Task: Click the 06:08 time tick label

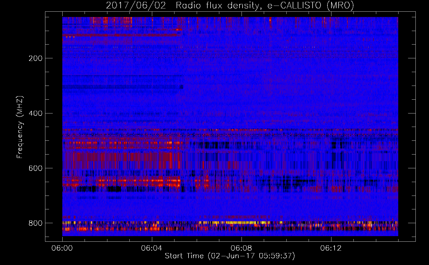Action: [241, 248]
